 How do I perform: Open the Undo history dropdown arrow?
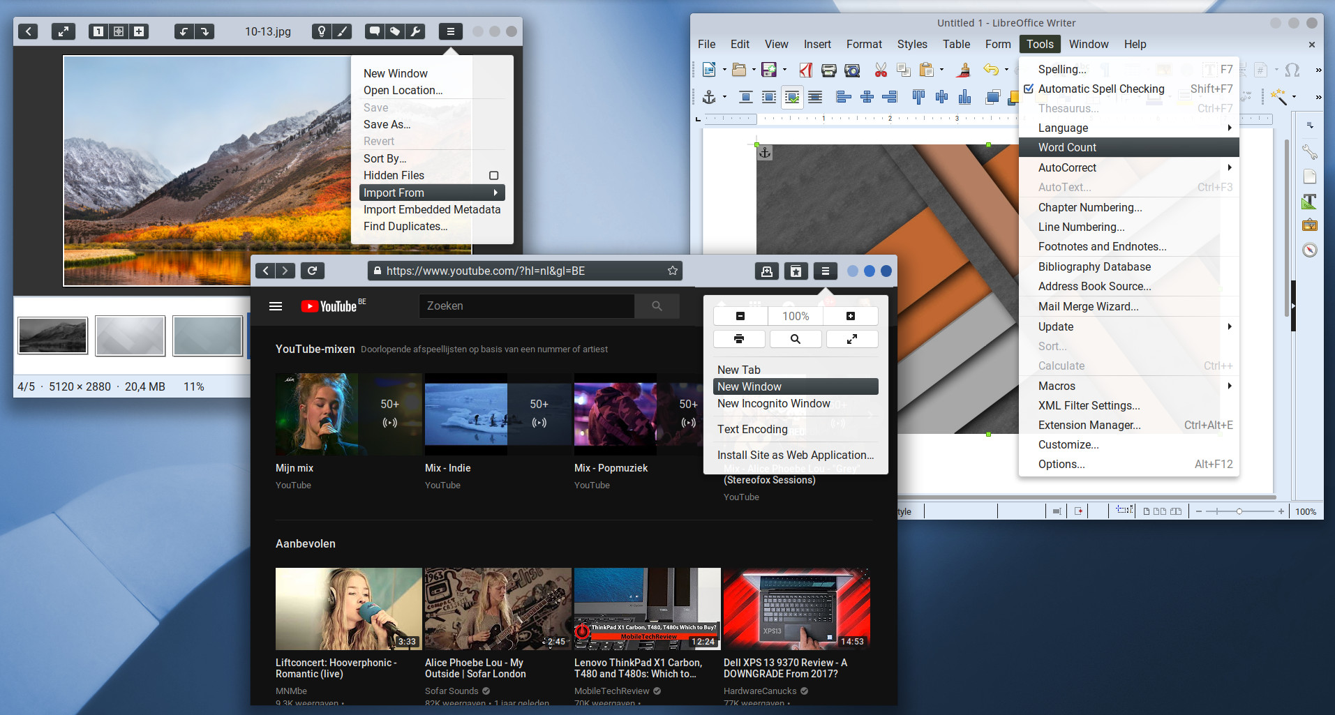point(1006,70)
